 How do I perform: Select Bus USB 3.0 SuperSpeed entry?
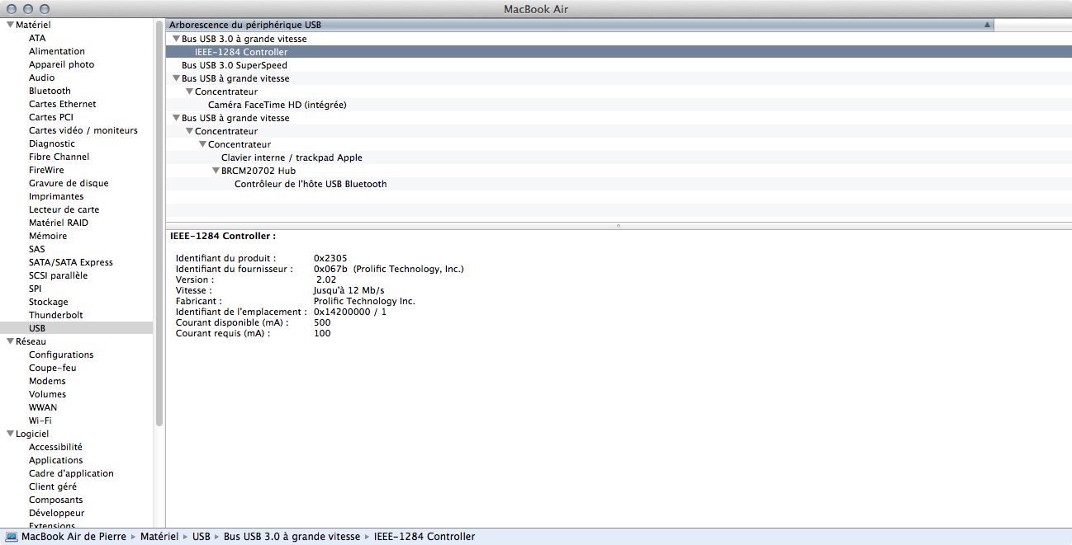[x=235, y=65]
